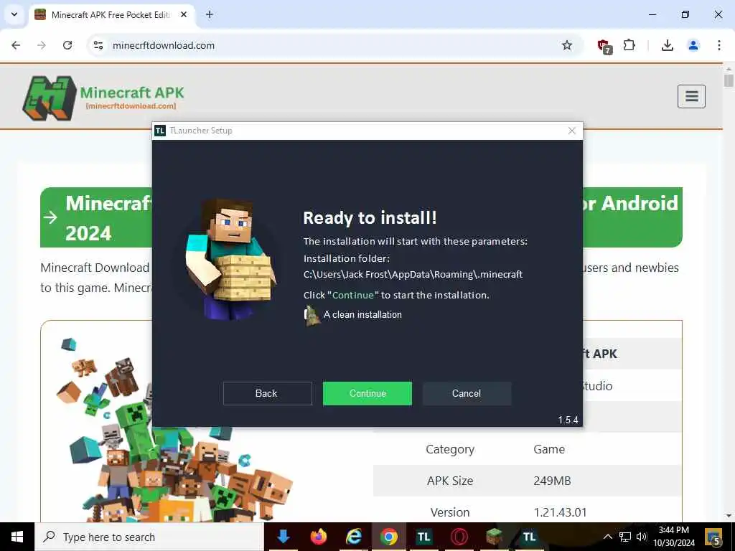The height and width of the screenshot is (551, 735).
Task: Open Internet Explorer from the taskbar
Action: click(x=353, y=537)
